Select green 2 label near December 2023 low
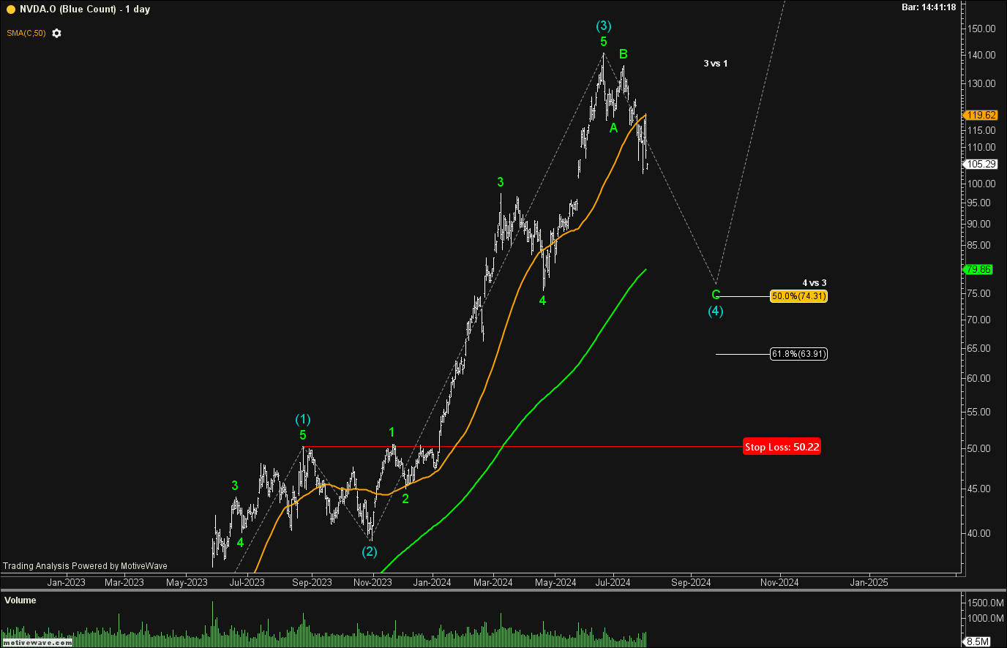1007x648 pixels. coord(405,499)
